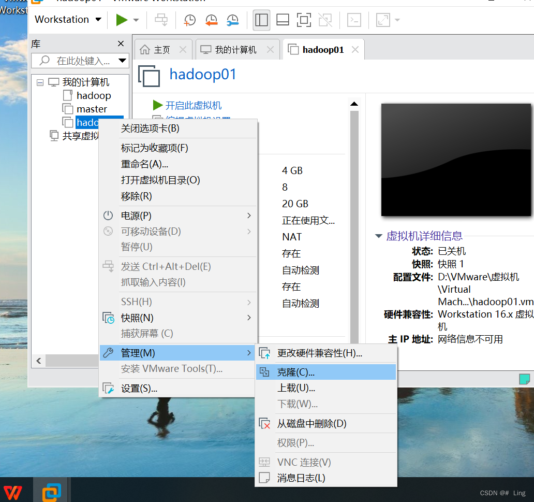Collapse the 我的计算机 tree node
The height and width of the screenshot is (502, 534).
40,82
